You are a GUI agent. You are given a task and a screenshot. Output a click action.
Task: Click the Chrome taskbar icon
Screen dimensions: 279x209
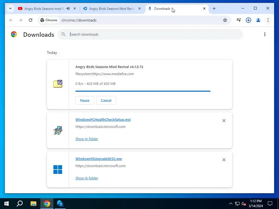(x=47, y=204)
